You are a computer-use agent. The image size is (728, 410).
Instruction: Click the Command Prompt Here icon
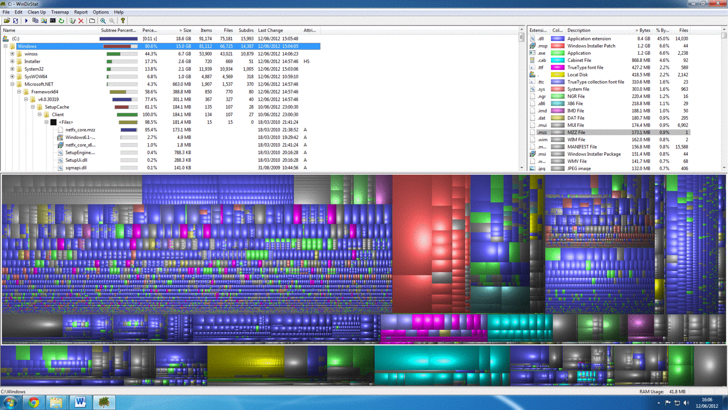[x=53, y=20]
